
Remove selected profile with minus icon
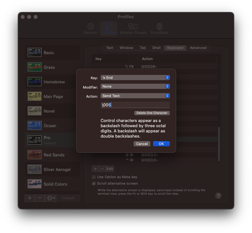coord(39,198)
